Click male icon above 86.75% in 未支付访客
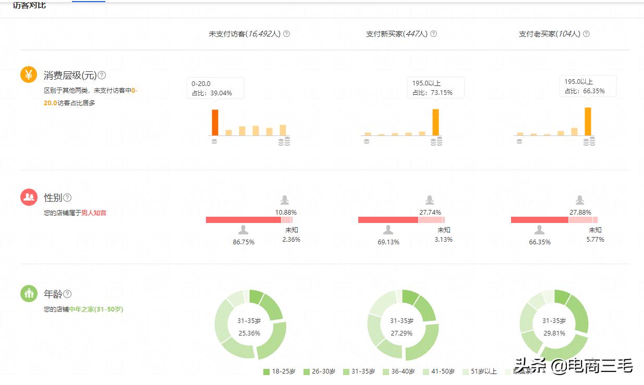The height and width of the screenshot is (385, 644). 244,230
